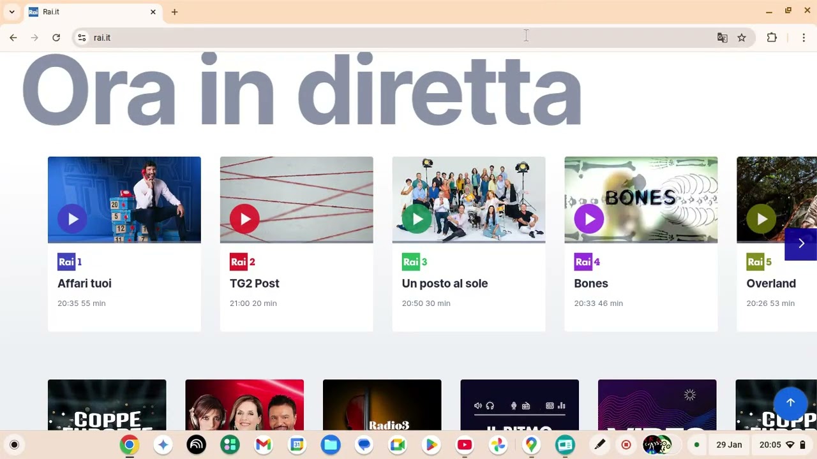
Task: Play Un posto al sole on Rai 3
Action: click(x=417, y=219)
